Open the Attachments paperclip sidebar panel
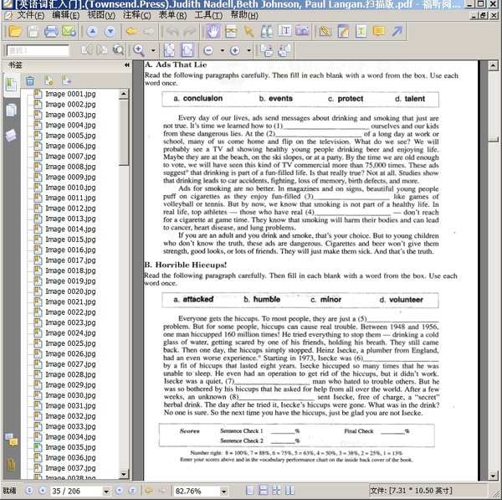Screen dimensions: 502x500 point(11,465)
